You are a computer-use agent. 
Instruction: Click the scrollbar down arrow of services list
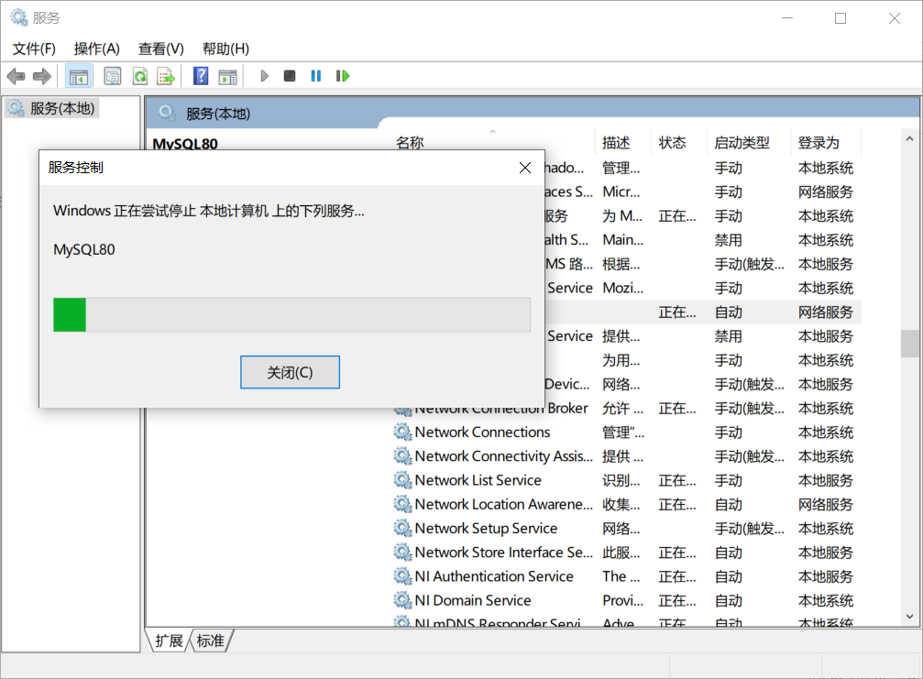tap(909, 616)
